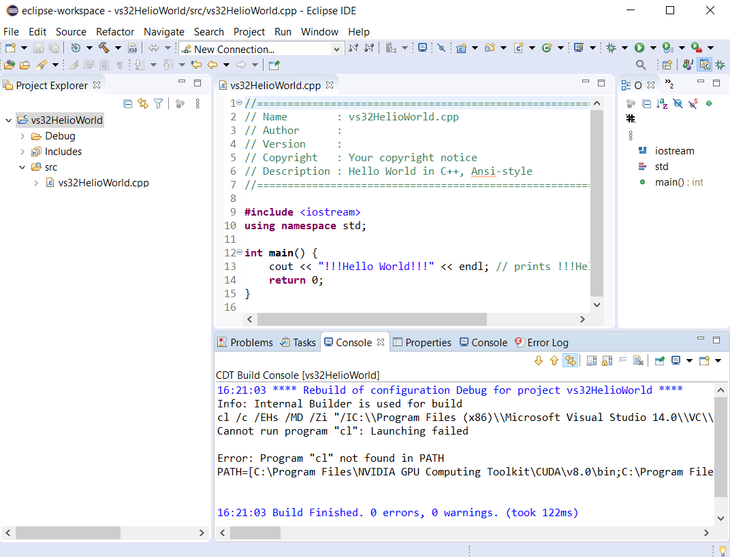The width and height of the screenshot is (730, 557).
Task: Click the New wizard icon in main toolbar
Action: [x=10, y=48]
